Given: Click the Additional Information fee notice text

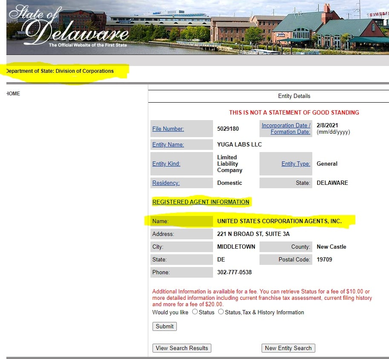Looking at the screenshot, I should [x=262, y=298].
